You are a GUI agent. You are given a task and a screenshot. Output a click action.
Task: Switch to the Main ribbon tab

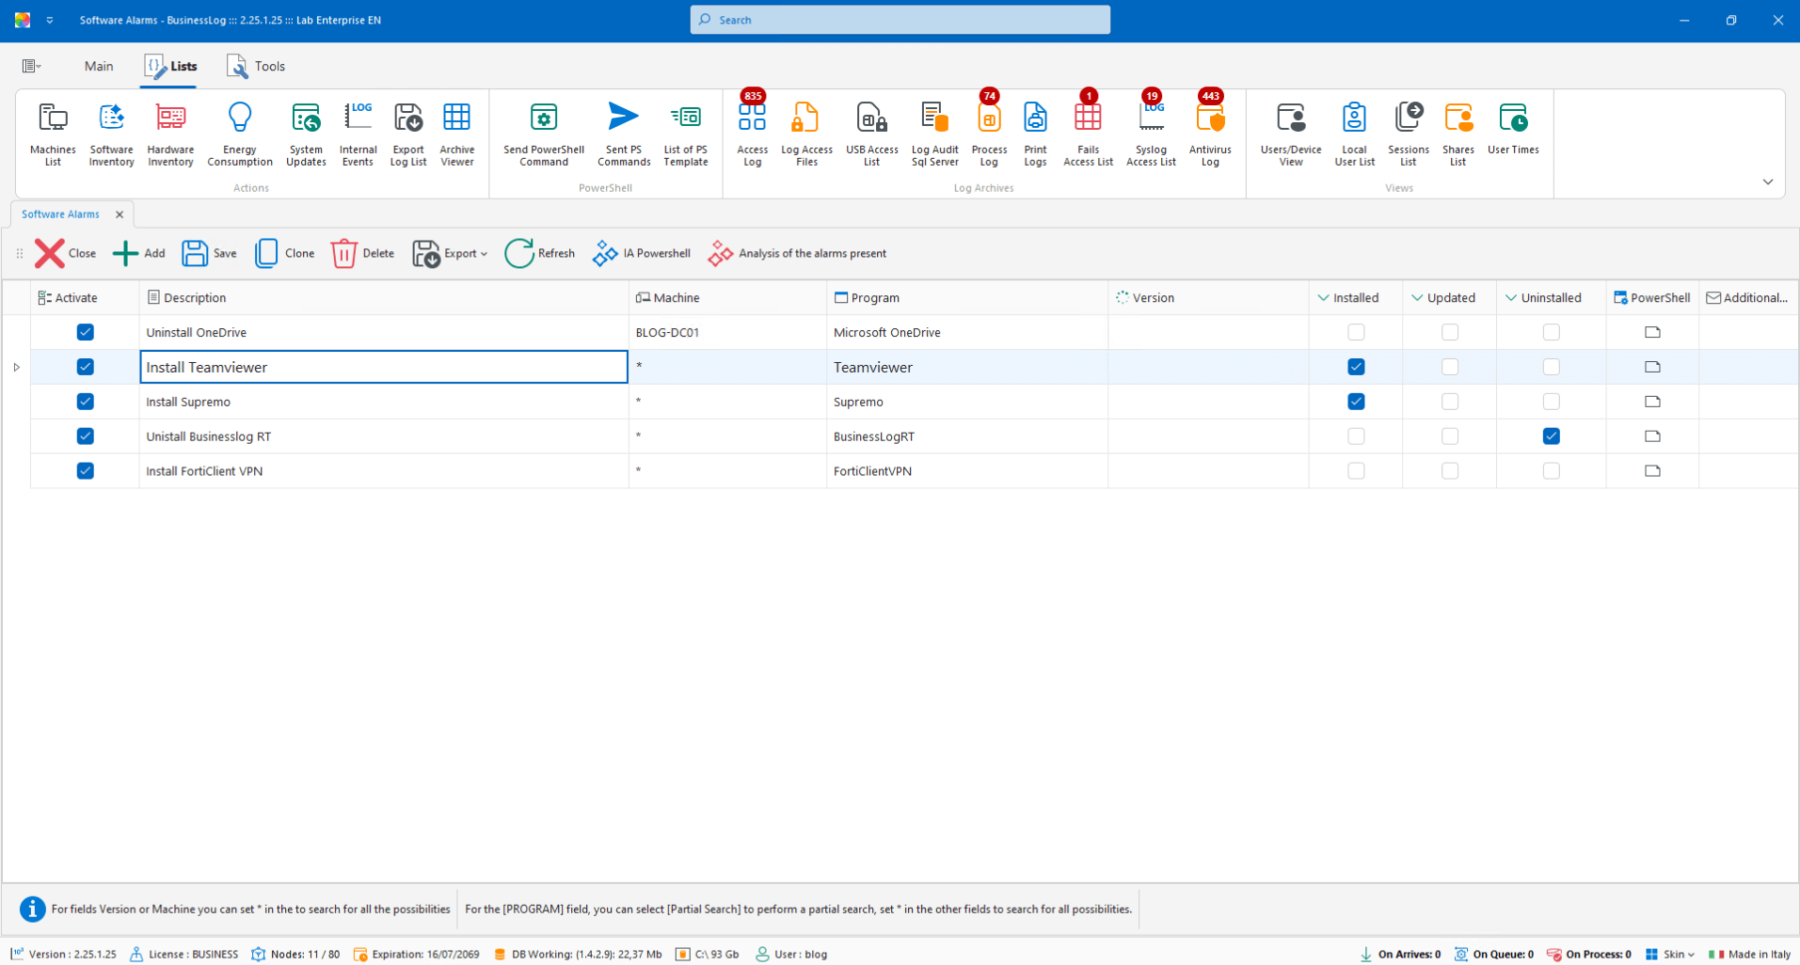[x=98, y=66]
